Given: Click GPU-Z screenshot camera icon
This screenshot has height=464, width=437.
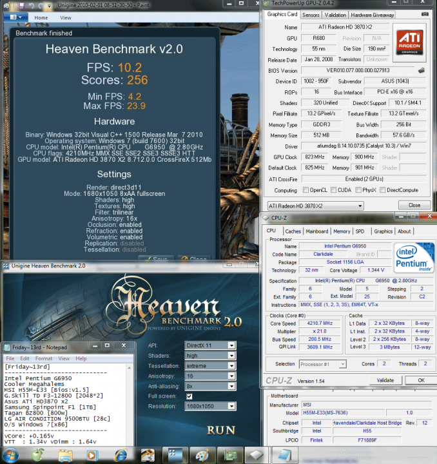Looking at the screenshot, I should [x=425, y=14].
